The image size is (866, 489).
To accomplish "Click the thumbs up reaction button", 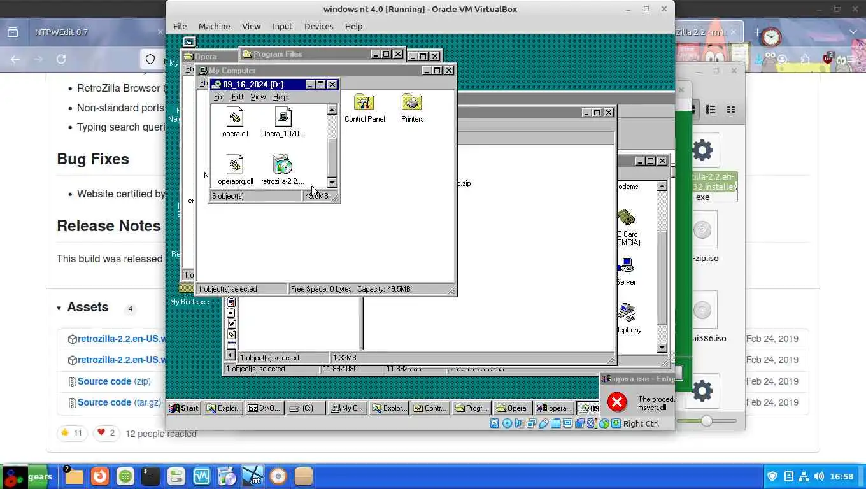I will [x=72, y=433].
